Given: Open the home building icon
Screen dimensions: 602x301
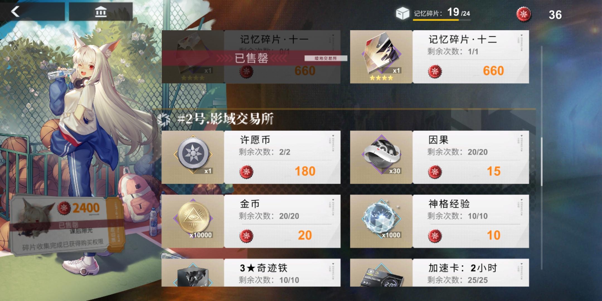Looking at the screenshot, I should [101, 12].
